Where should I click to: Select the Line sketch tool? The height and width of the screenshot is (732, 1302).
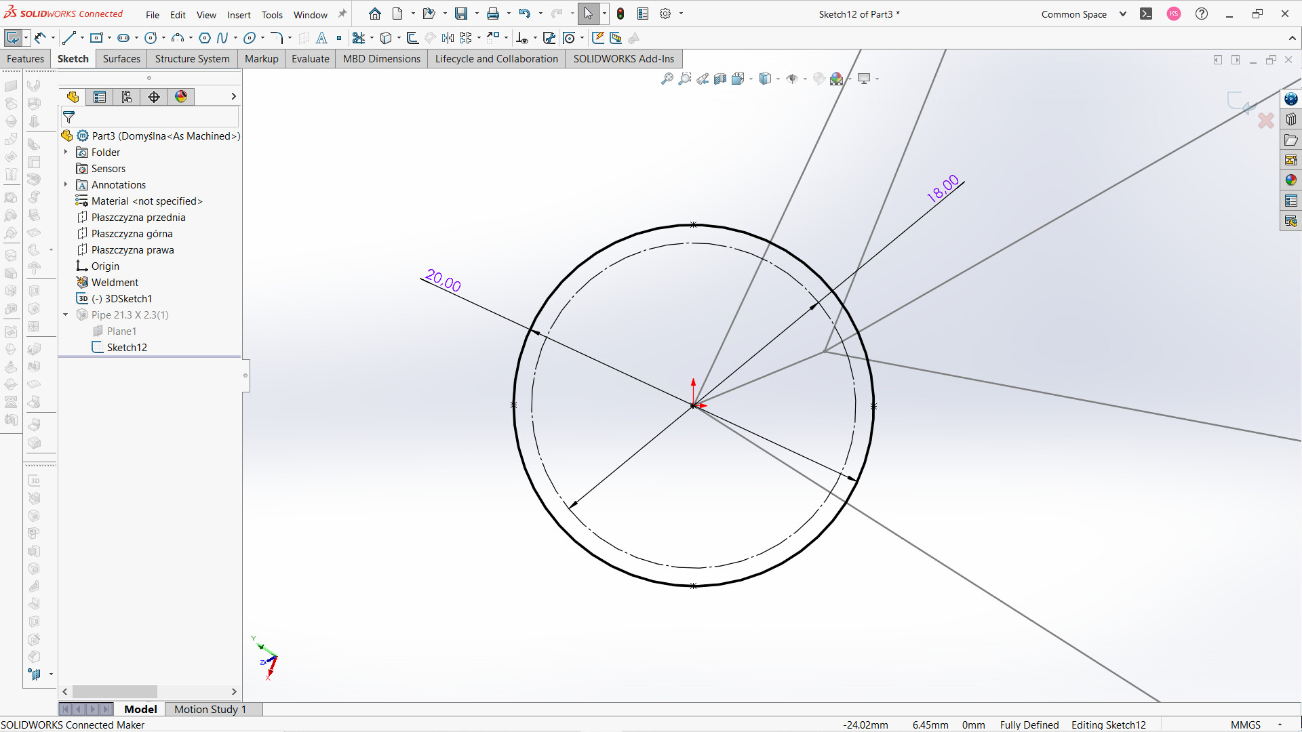pos(68,38)
